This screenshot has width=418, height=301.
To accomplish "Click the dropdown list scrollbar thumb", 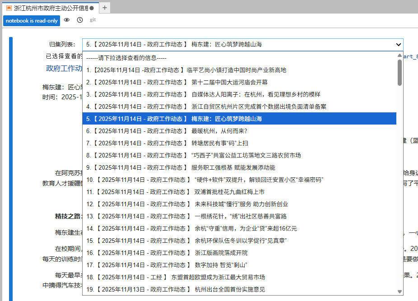I will click(399, 73).
